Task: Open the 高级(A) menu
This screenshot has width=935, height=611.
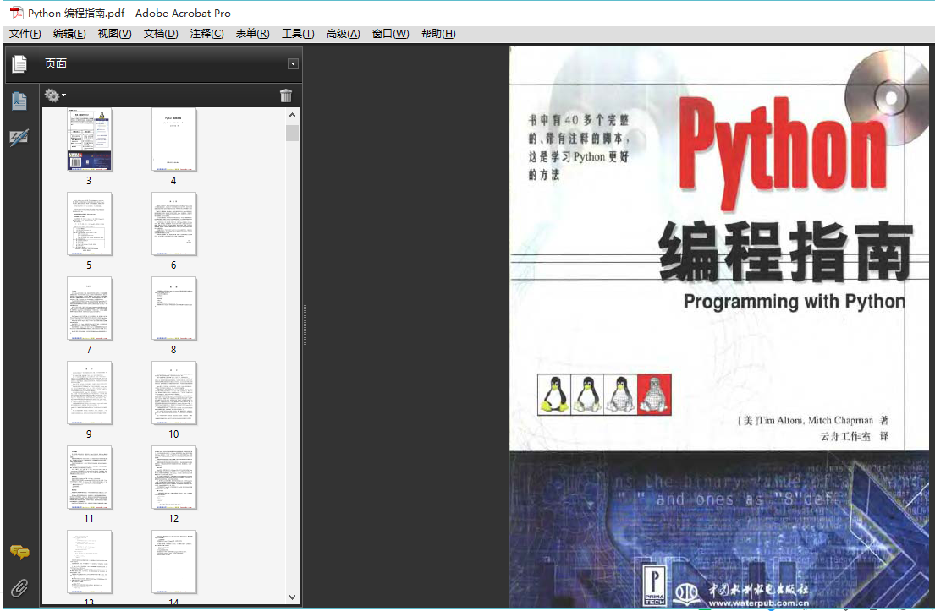Action: click(343, 34)
